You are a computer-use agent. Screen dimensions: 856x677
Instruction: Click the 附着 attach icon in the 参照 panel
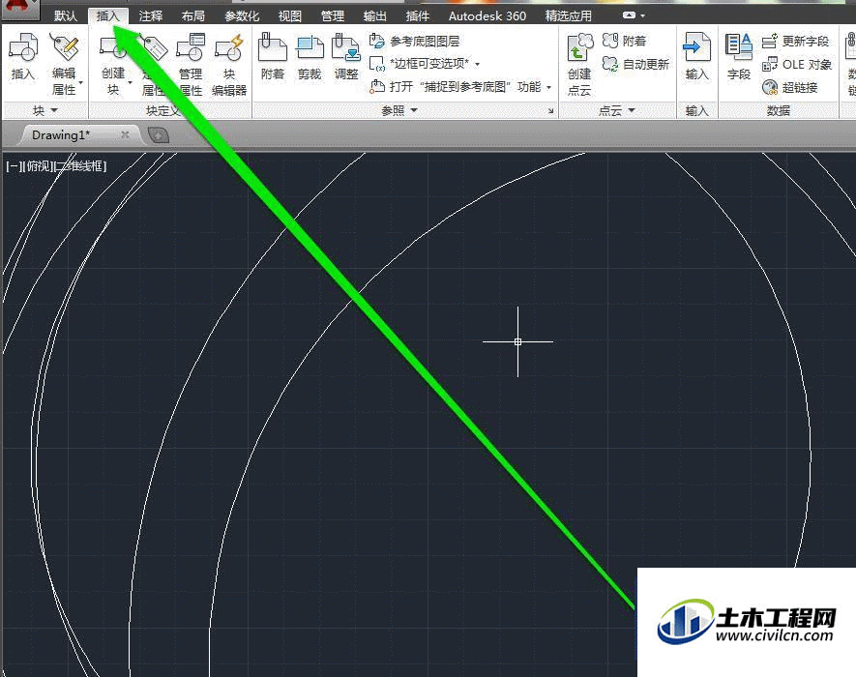pyautogui.click(x=273, y=46)
